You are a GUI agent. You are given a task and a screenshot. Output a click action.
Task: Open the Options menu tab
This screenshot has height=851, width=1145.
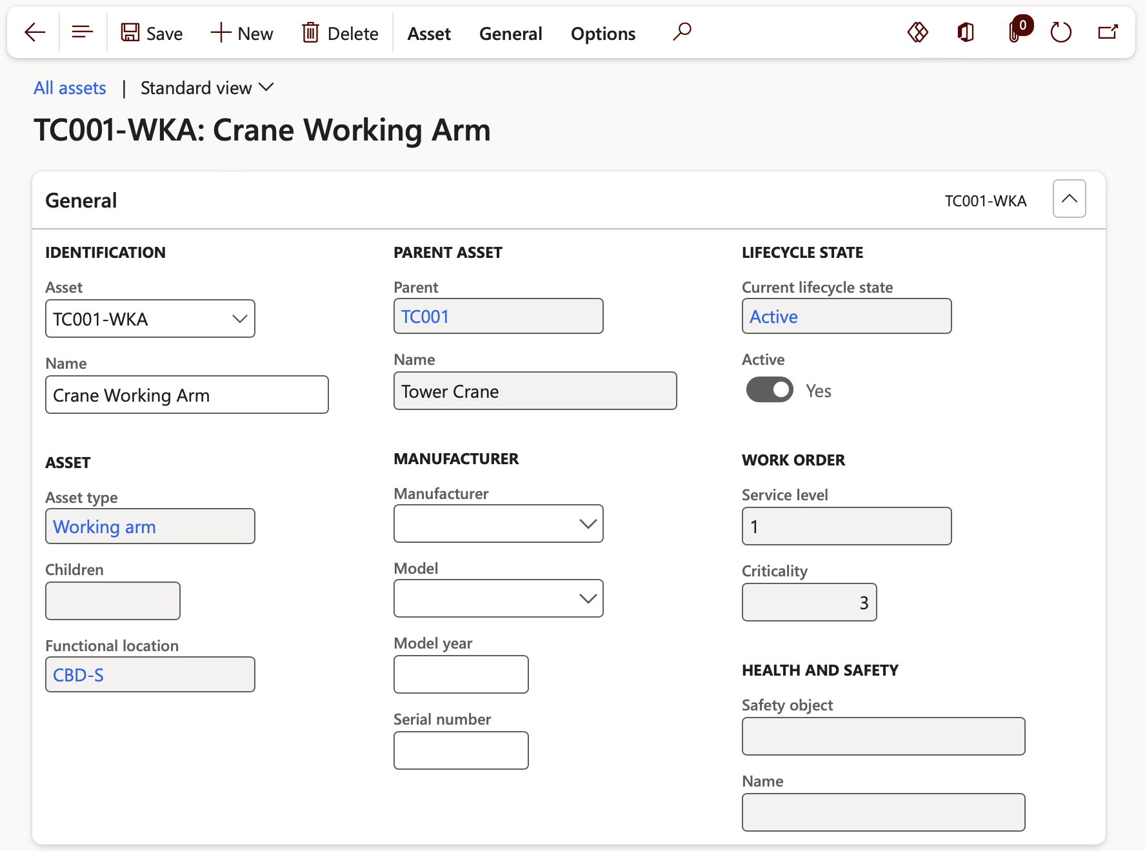(x=603, y=34)
